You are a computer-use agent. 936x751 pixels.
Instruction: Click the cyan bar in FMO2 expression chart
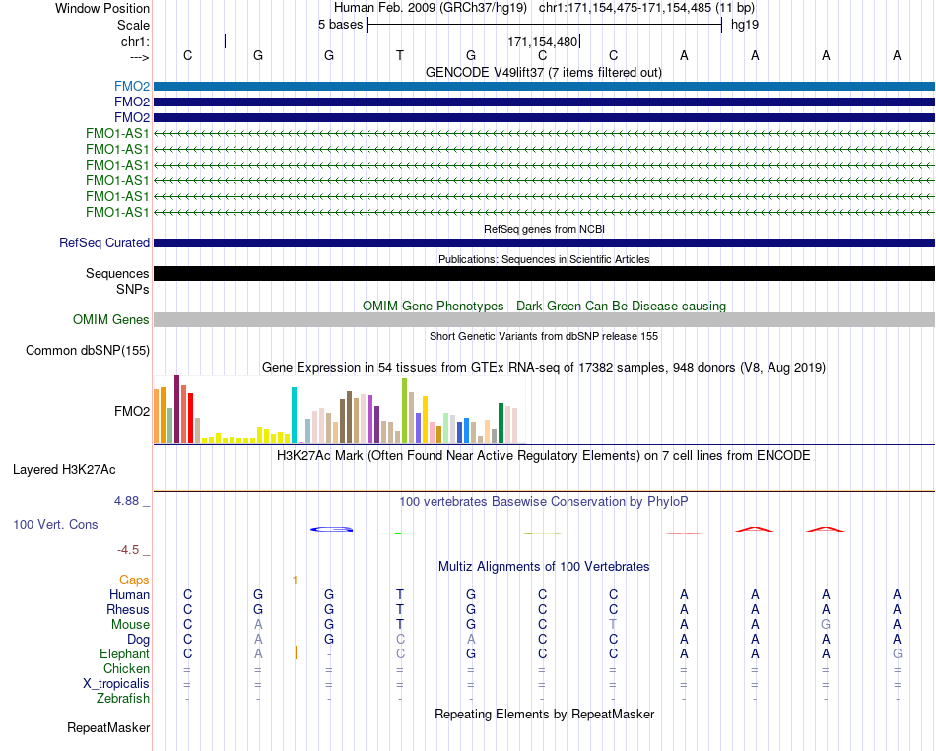coord(294,415)
